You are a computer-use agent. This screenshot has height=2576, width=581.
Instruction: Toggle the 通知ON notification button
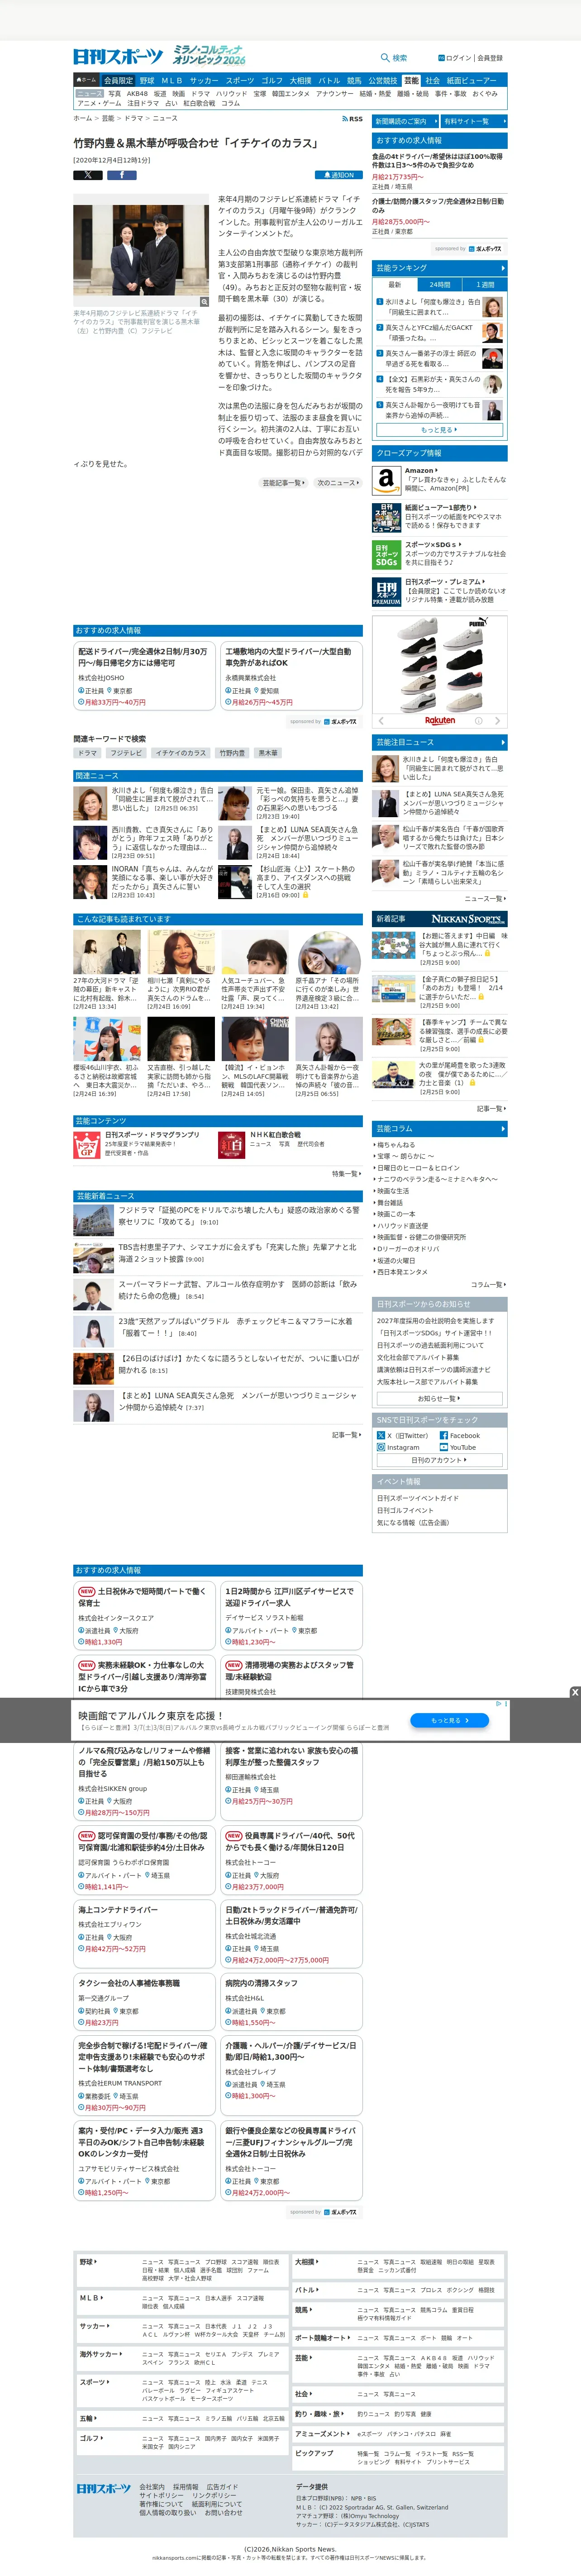[338, 175]
